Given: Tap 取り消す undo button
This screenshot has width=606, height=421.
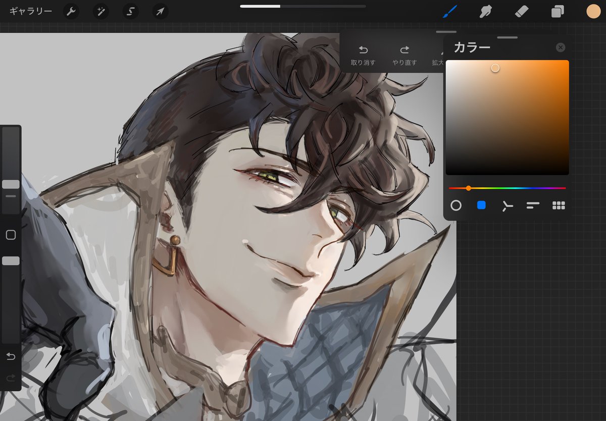Looking at the screenshot, I should coord(363,55).
